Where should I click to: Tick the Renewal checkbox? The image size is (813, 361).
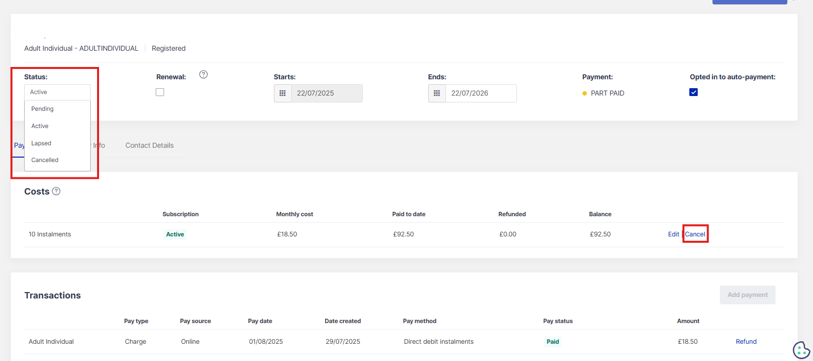click(x=160, y=92)
